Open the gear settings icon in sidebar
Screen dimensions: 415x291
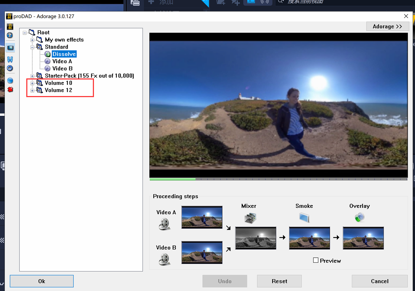point(10,68)
